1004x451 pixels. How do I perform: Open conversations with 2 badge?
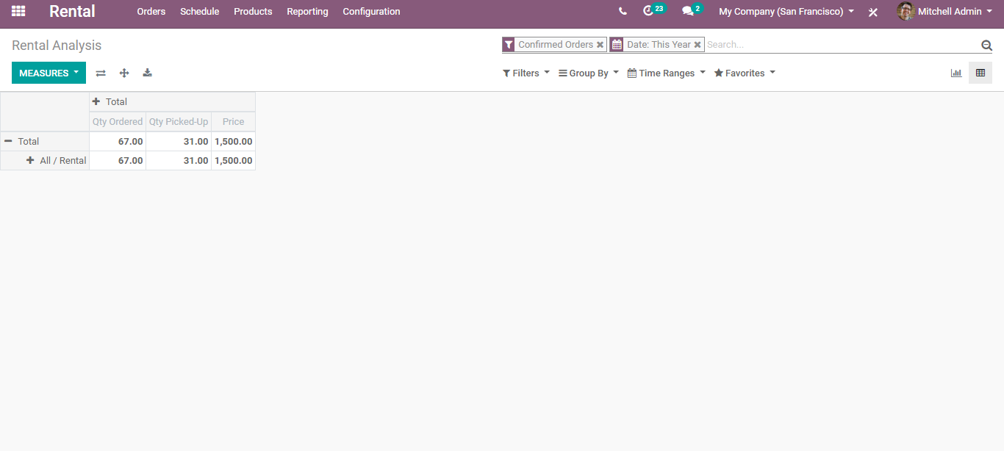pyautogui.click(x=692, y=11)
